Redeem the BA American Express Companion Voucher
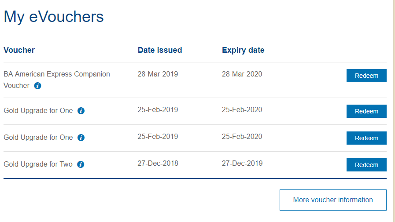 (x=366, y=76)
